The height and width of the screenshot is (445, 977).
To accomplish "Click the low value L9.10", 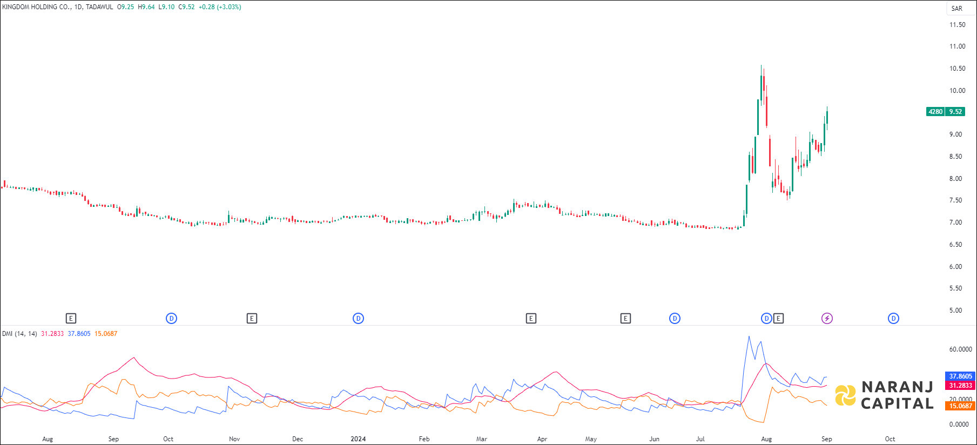I will (166, 7).
